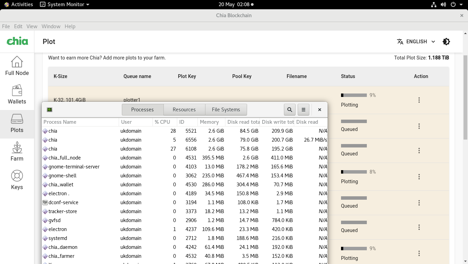
Task: Open the Help menu
Action: [70, 26]
